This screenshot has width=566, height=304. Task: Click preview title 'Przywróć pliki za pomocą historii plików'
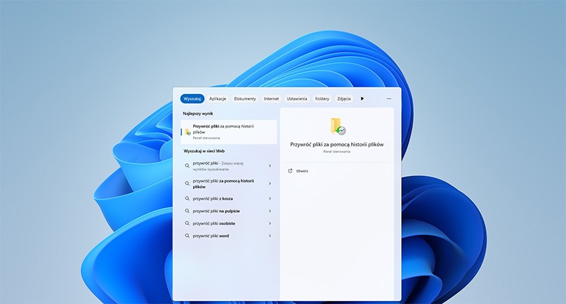[337, 144]
